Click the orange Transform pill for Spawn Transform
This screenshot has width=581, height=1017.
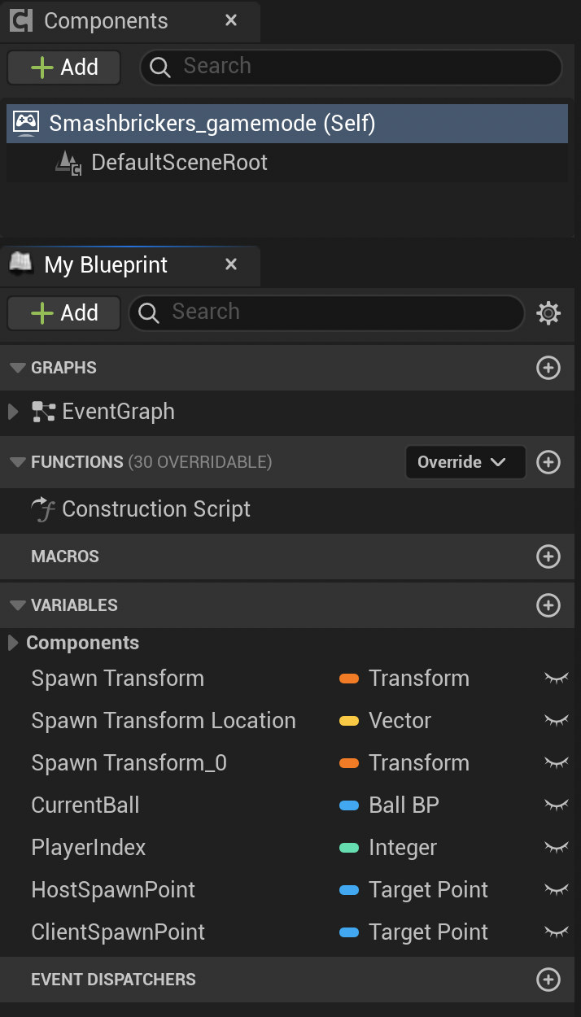tap(349, 679)
